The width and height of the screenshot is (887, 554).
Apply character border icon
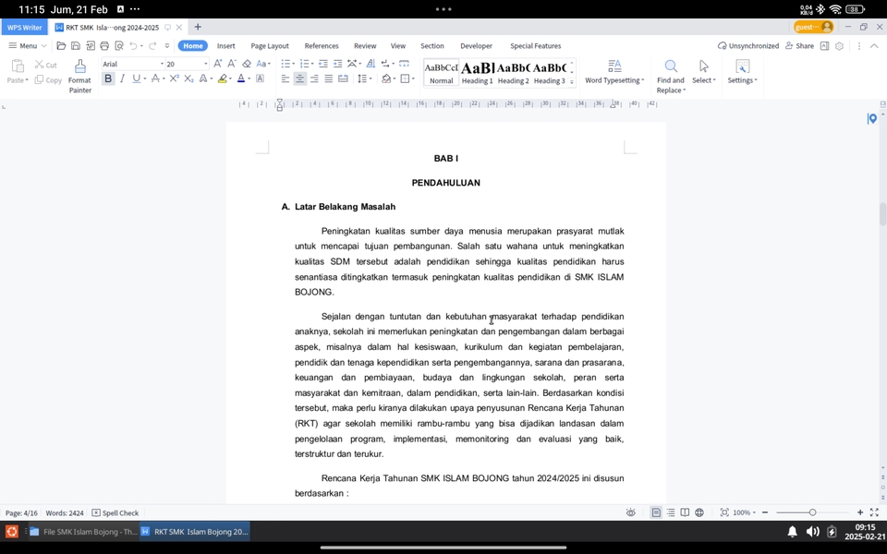(261, 78)
